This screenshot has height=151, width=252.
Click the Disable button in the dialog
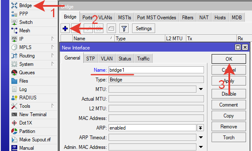(229, 94)
